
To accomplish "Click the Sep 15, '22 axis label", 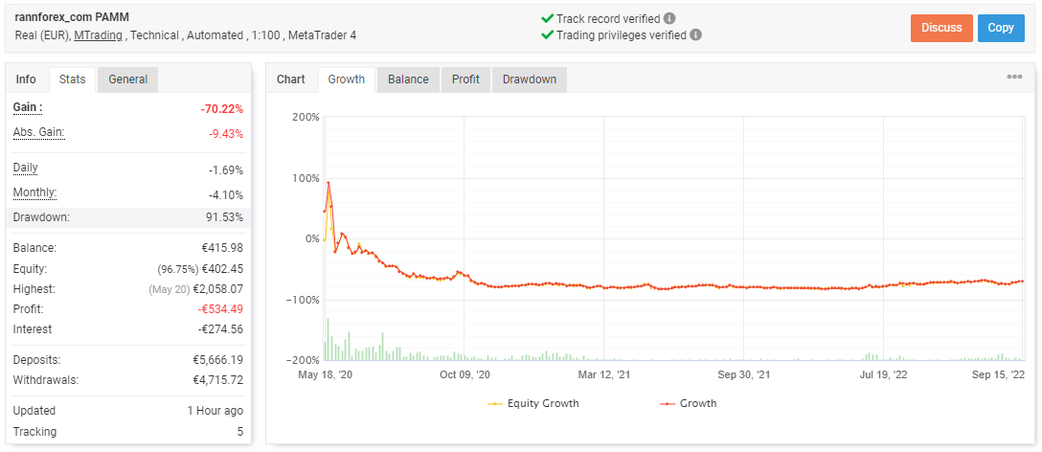I will pyautogui.click(x=999, y=374).
